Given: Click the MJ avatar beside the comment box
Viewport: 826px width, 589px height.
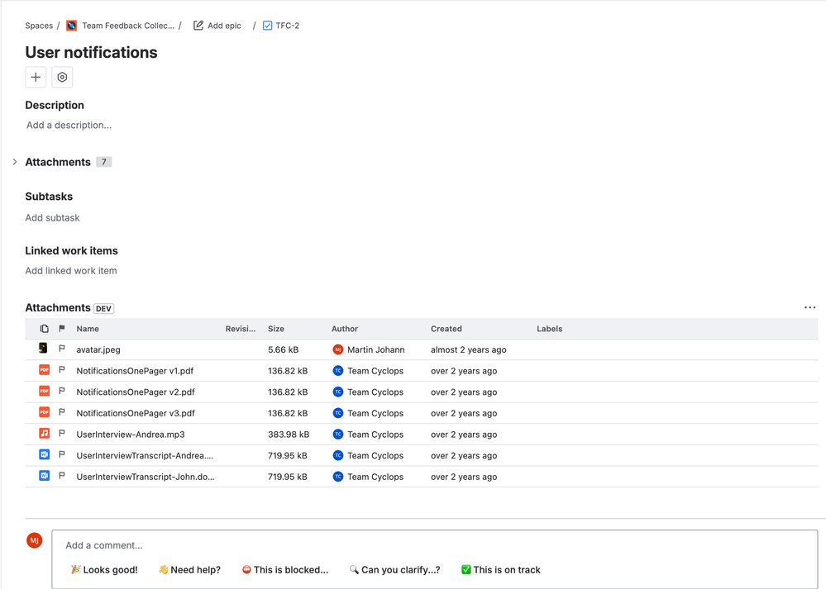Looking at the screenshot, I should [35, 540].
